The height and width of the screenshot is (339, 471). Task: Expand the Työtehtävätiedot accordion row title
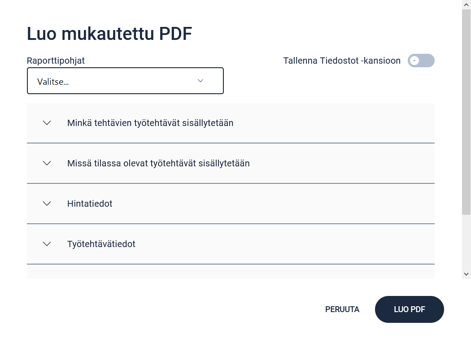tap(101, 244)
